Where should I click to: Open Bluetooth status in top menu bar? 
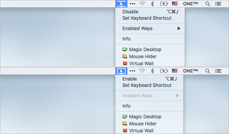[x=152, y=4]
